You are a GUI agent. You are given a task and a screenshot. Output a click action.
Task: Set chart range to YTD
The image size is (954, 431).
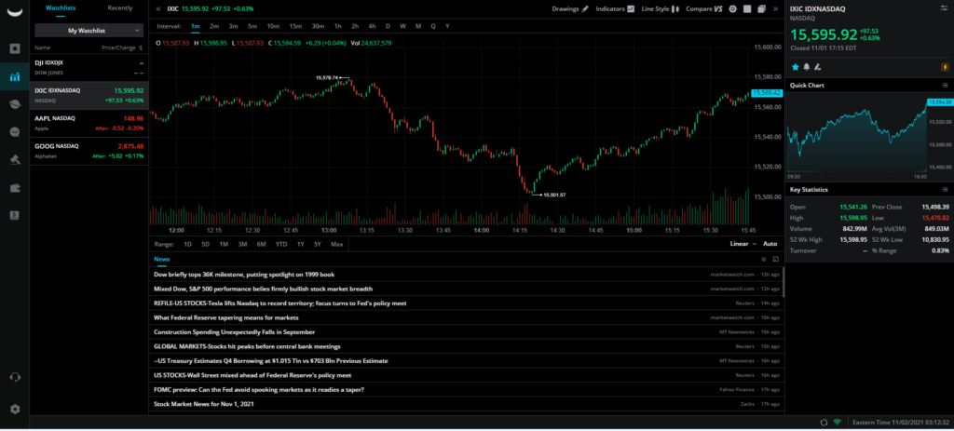coord(280,244)
